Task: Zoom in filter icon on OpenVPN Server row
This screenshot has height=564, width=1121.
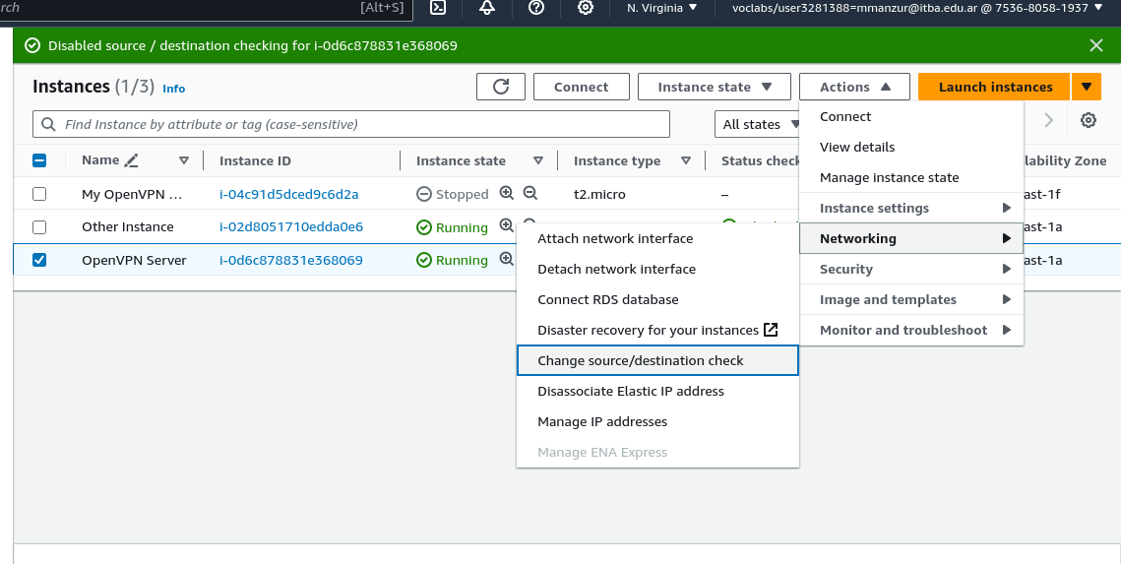Action: [x=506, y=259]
